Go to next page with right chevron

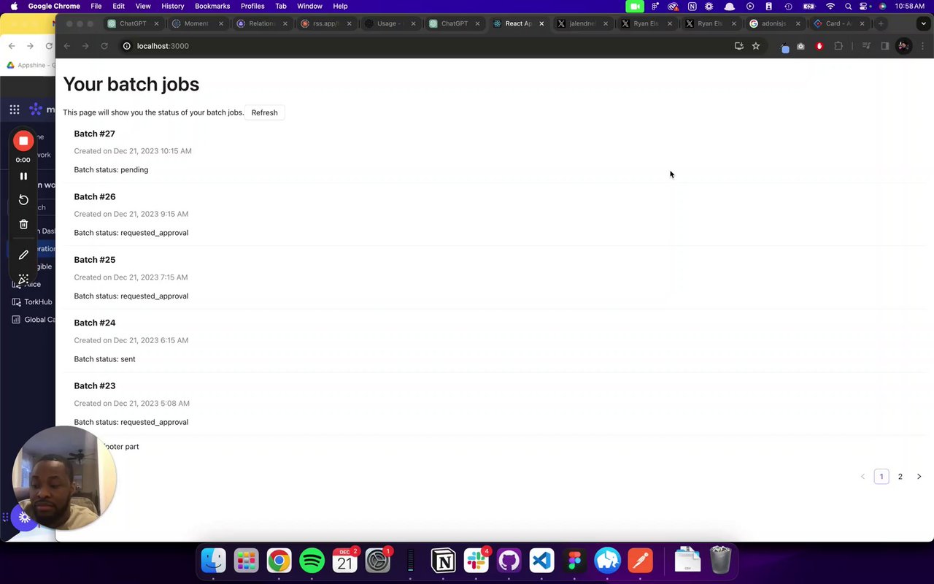(x=919, y=477)
